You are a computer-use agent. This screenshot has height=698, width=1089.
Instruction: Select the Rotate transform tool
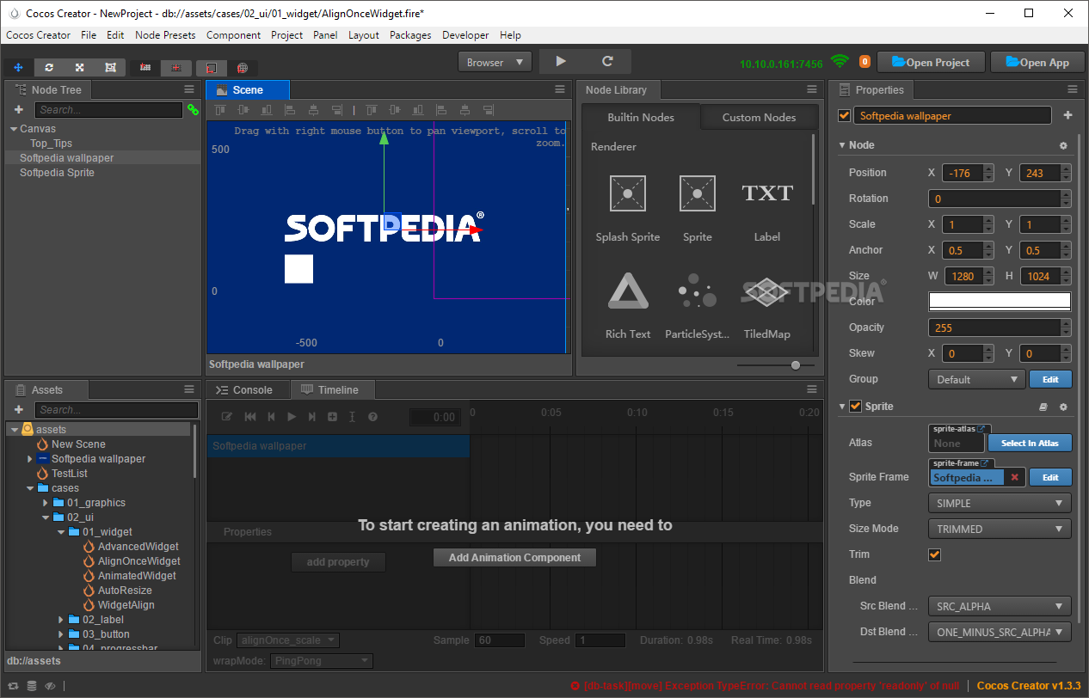tap(49, 68)
